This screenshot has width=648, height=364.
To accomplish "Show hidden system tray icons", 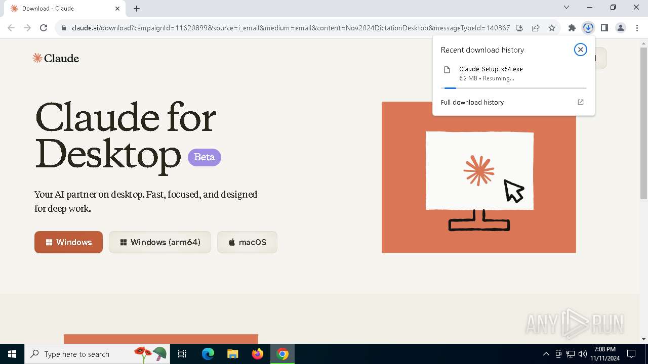I will 546,354.
